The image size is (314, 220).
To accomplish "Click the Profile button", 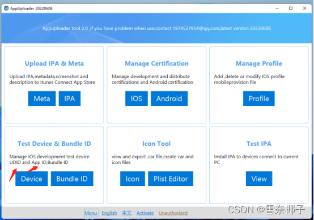I will [258, 98].
